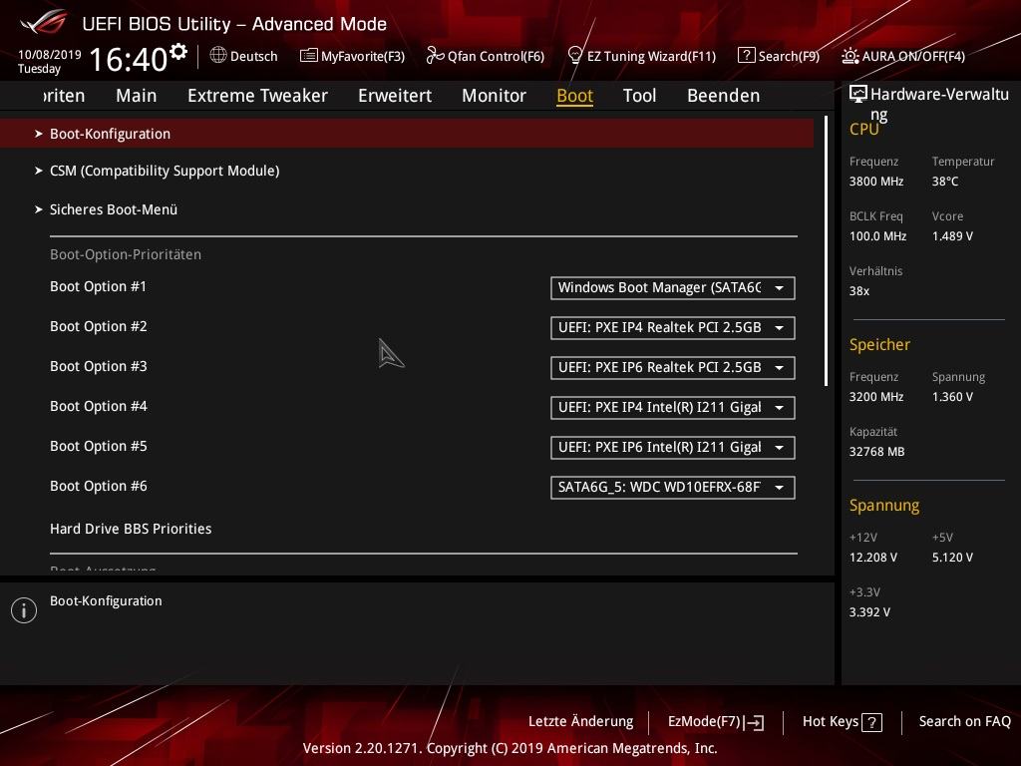1021x766 pixels.
Task: Switch to Beenden tab
Action: (x=724, y=96)
